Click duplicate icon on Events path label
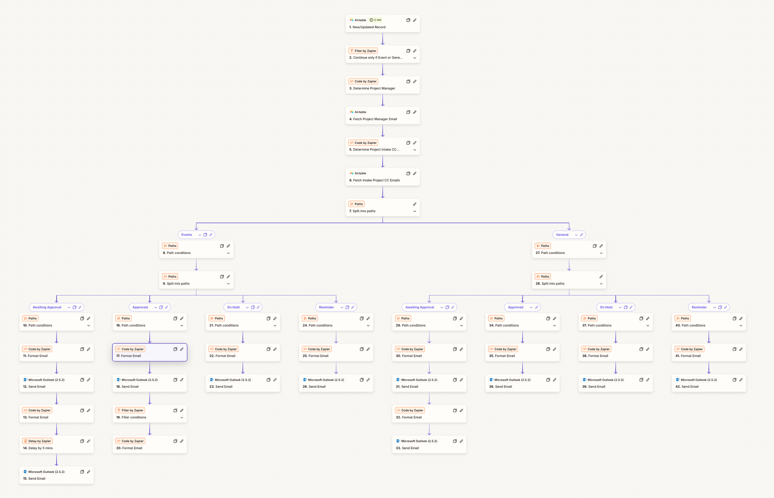This screenshot has height=498, width=774. tap(205, 235)
